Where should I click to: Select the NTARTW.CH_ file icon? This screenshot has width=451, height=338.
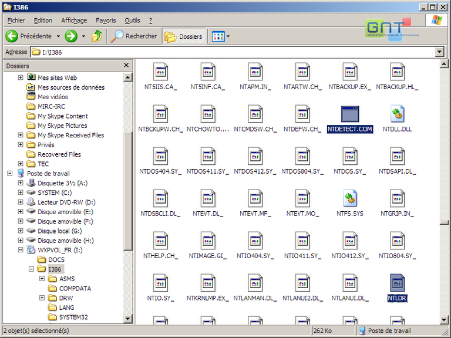click(x=302, y=72)
